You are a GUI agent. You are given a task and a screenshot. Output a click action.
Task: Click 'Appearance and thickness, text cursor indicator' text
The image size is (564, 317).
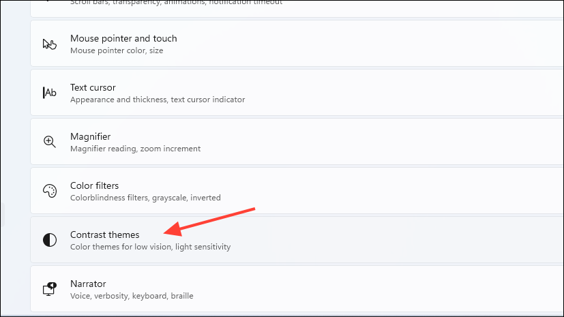[x=157, y=100]
